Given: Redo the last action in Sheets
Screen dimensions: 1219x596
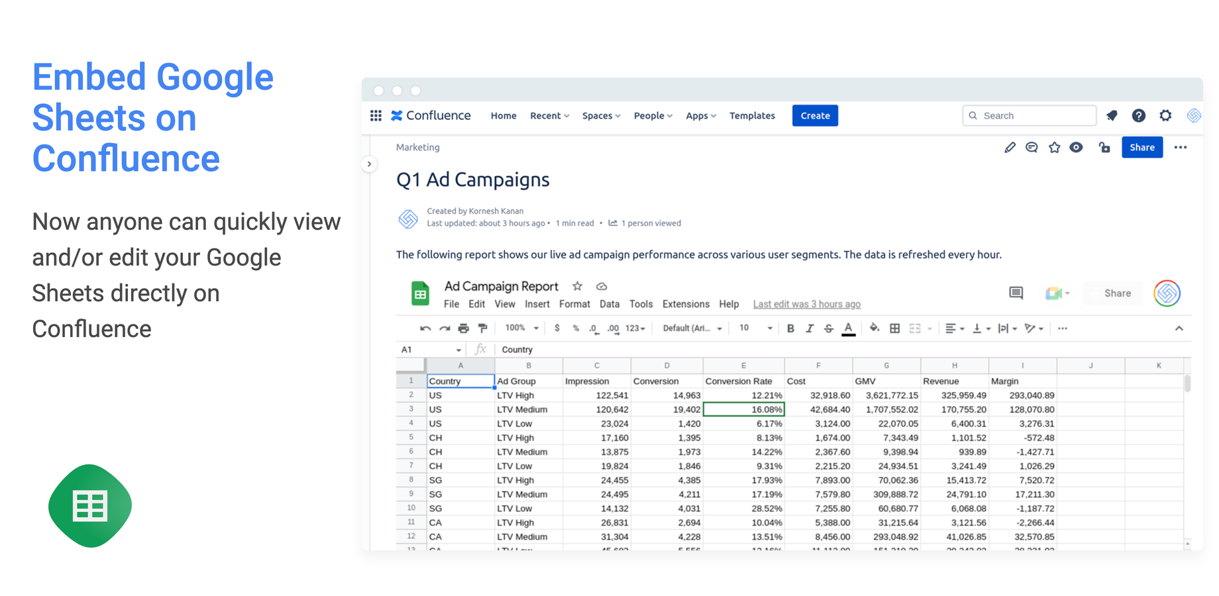Looking at the screenshot, I should (x=445, y=328).
